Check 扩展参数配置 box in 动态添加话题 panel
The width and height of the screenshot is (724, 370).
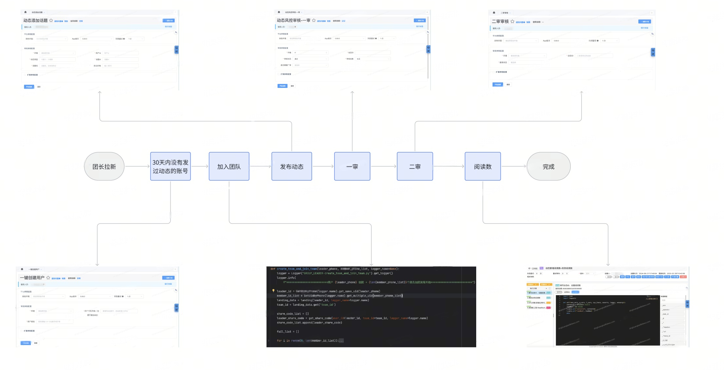pos(25,75)
